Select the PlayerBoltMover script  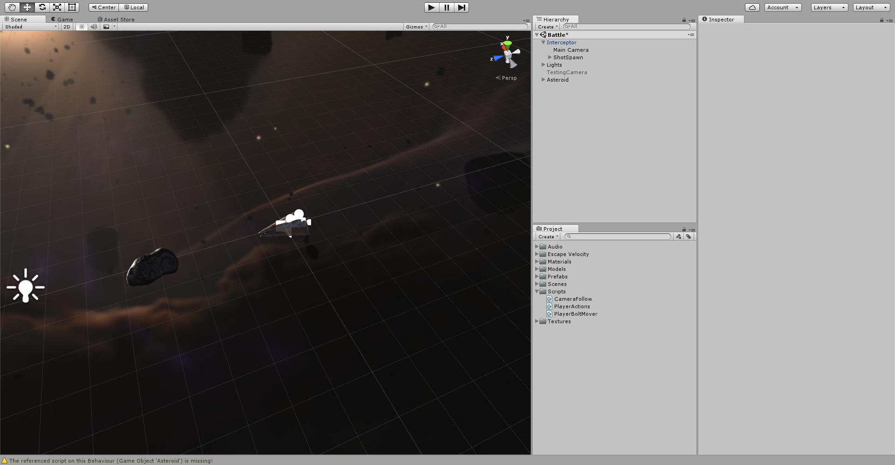(575, 314)
